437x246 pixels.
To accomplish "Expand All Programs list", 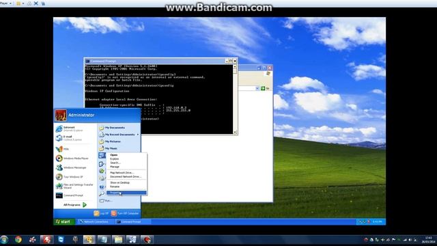I will [x=75, y=205].
